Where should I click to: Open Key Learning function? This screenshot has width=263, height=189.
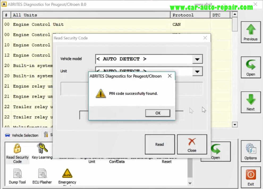[42, 151]
